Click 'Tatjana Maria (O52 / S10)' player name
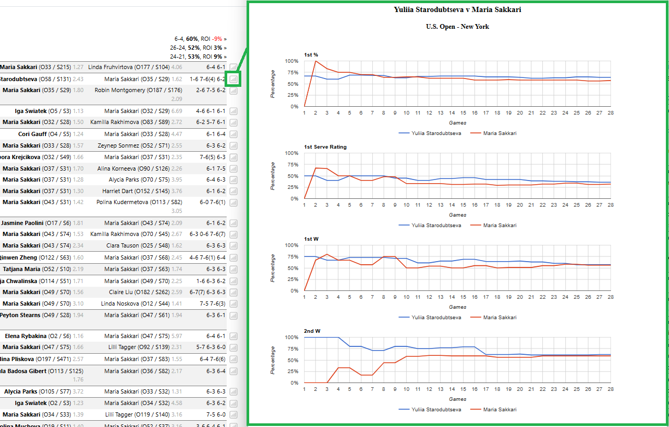Image resolution: width=669 pixels, height=427 pixels. pyautogui.click(x=36, y=269)
